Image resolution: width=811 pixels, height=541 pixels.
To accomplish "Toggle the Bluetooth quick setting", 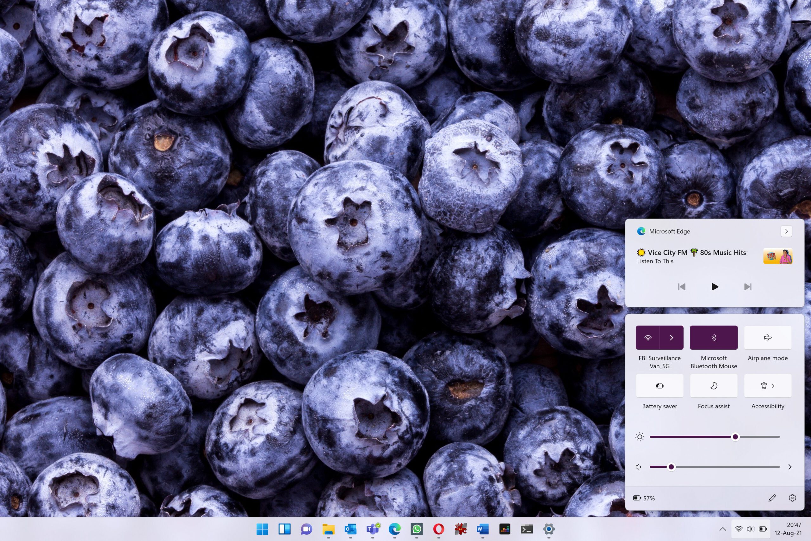I will pos(713,338).
